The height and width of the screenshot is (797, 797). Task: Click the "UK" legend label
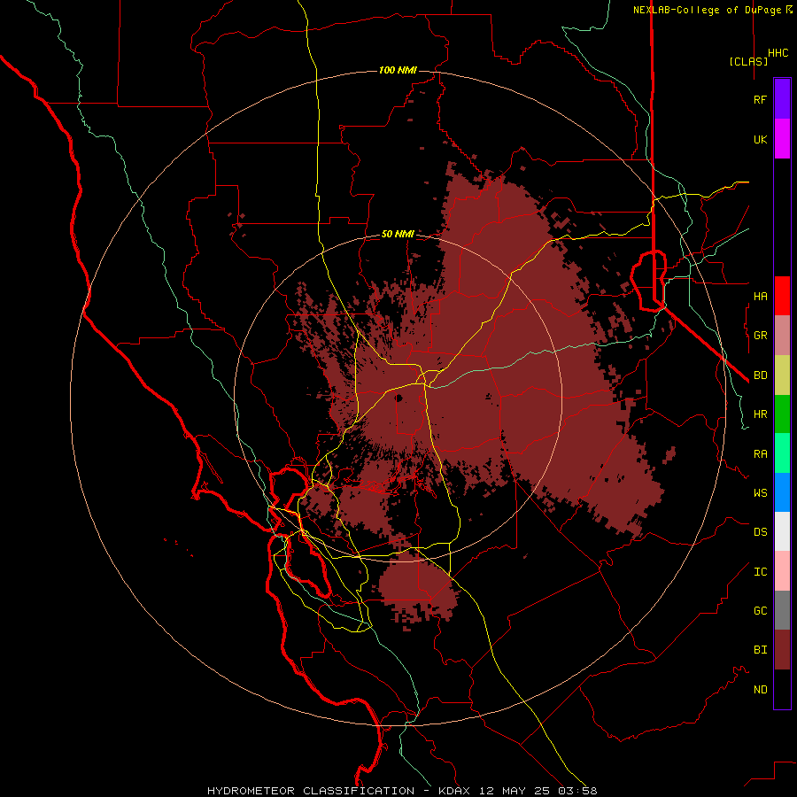[760, 139]
